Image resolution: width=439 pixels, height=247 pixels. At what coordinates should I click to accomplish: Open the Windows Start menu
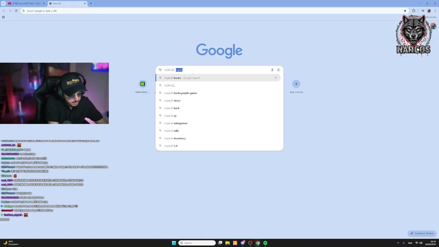coord(174,243)
